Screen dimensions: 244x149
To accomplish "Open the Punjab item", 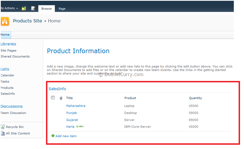I will click(71, 113).
